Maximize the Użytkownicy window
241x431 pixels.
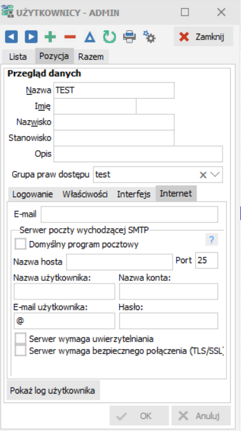[x=185, y=12]
